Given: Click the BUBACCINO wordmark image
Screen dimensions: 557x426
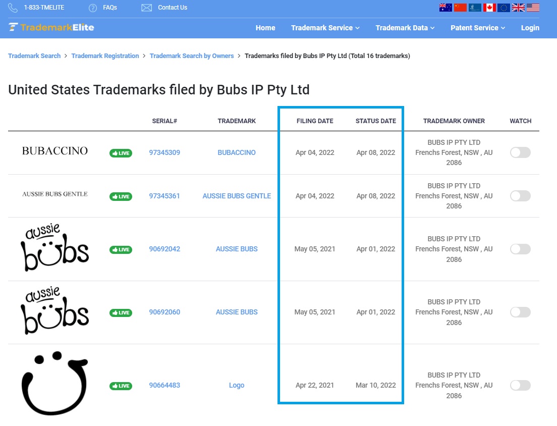Looking at the screenshot, I should click(x=54, y=151).
